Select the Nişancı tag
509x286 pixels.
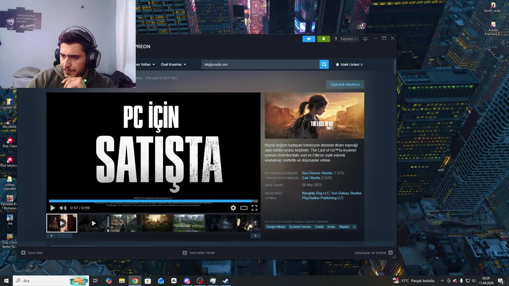click(x=344, y=227)
